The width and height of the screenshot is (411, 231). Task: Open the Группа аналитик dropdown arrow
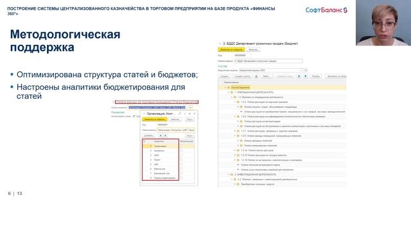(x=187, y=107)
